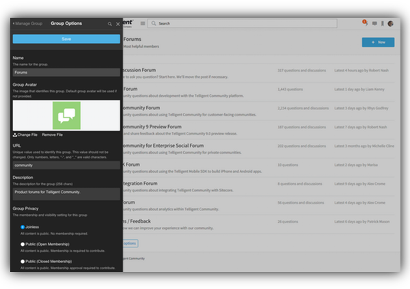Open the Discussion Forum with 317 questions
The image size is (410, 289).
point(139,70)
